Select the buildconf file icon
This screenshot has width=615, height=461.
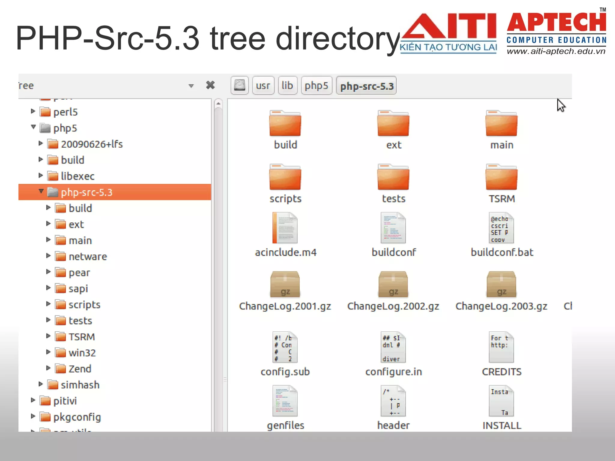pos(393,228)
